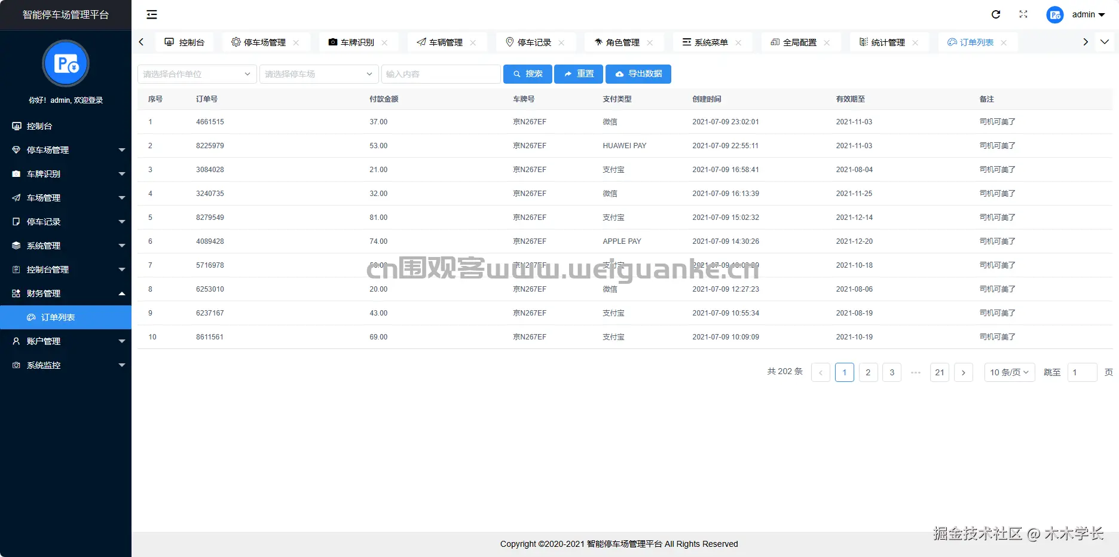
Task: Open the tab options chevron menu
Action: (x=1105, y=42)
